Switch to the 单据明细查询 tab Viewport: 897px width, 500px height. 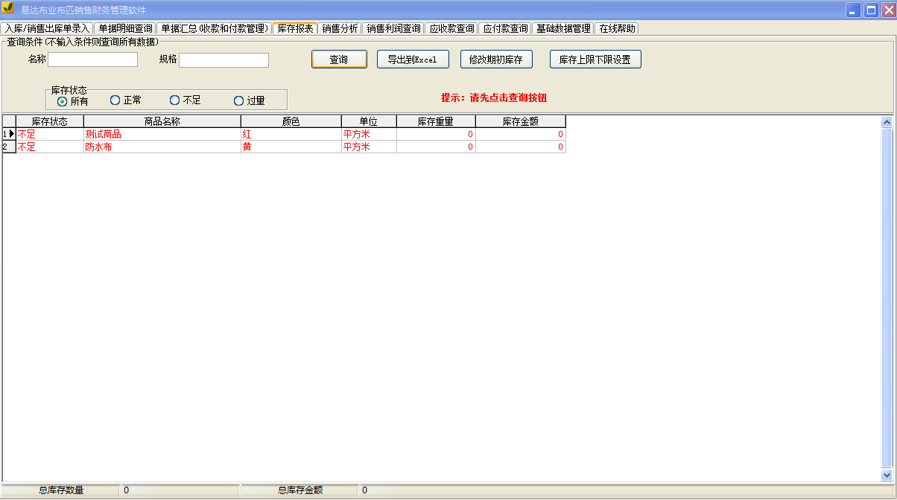124,28
